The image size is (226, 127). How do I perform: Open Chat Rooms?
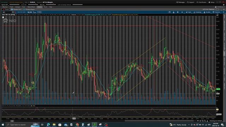tap(201, 2)
